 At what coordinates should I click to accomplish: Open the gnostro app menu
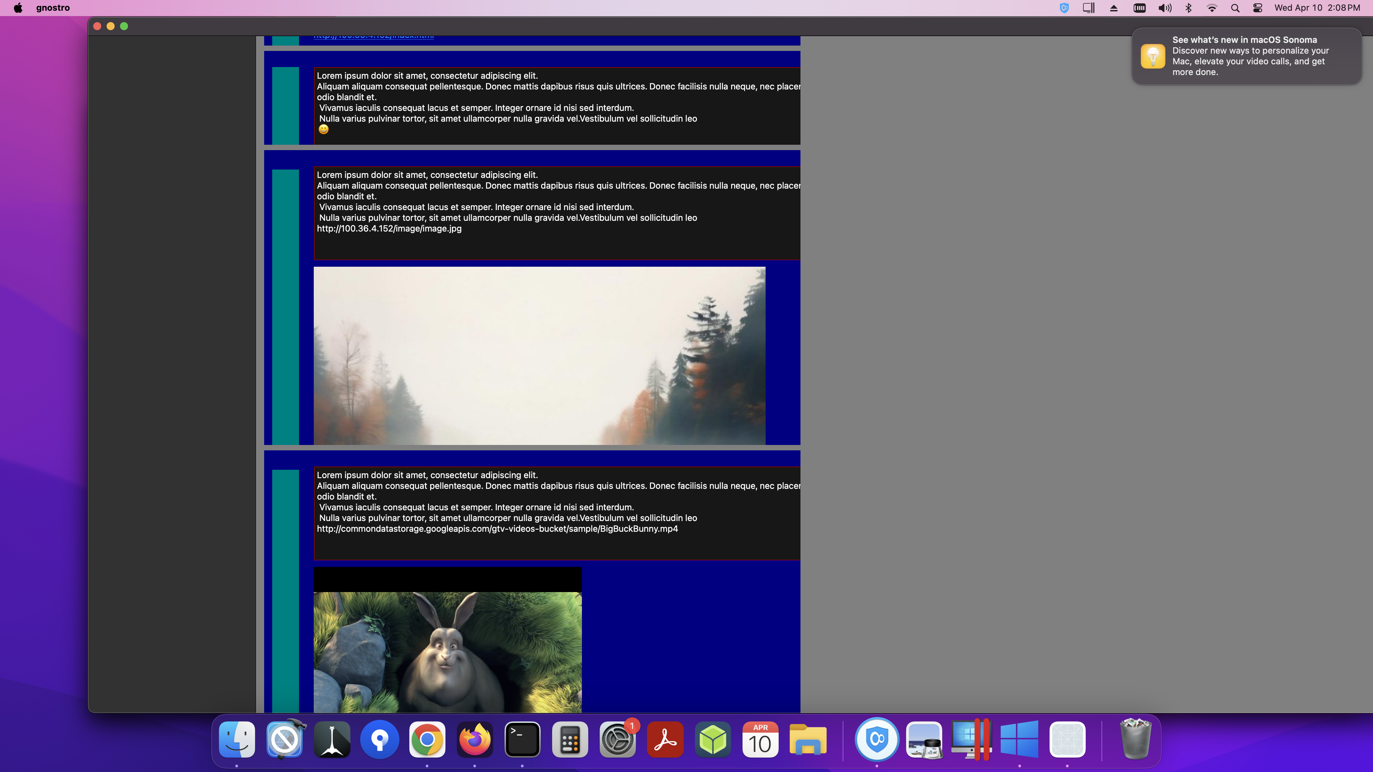(53, 8)
